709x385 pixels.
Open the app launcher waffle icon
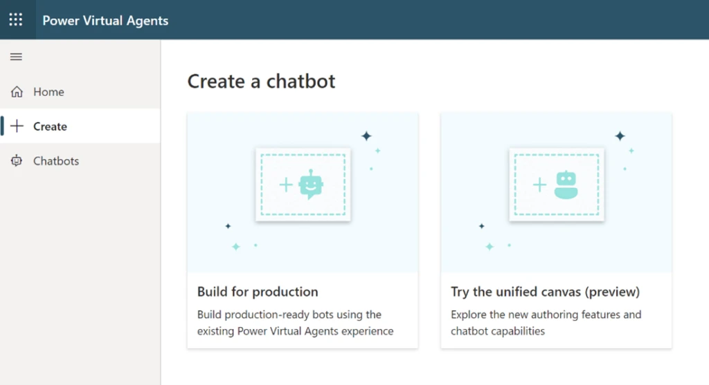15,19
